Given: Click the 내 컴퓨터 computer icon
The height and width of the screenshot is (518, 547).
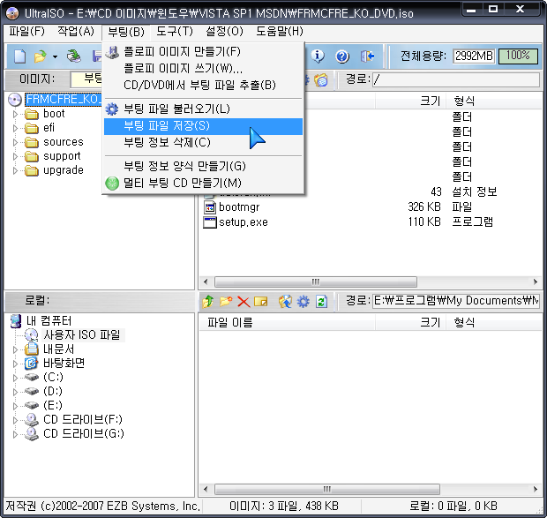Looking at the screenshot, I should [x=16, y=321].
